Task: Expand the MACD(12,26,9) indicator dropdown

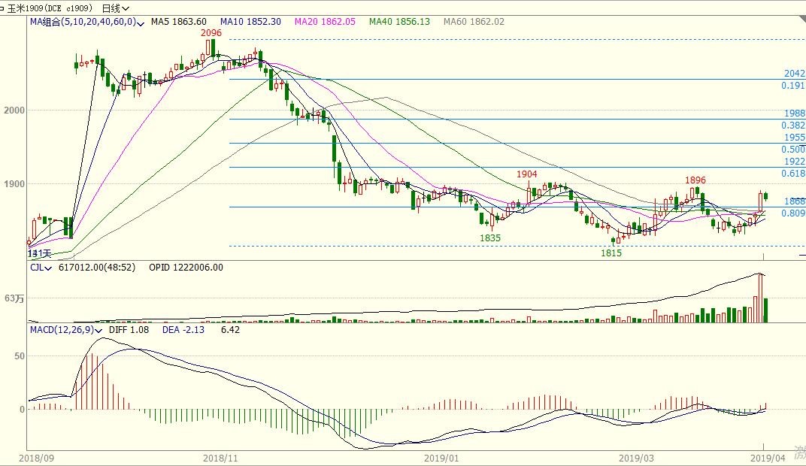Action: (98, 330)
